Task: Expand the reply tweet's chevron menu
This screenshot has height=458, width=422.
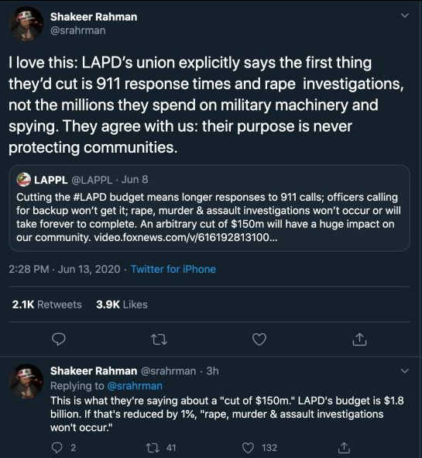Action: [404, 371]
